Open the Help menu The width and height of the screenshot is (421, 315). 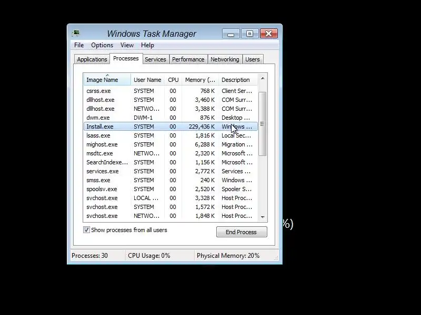pyautogui.click(x=147, y=45)
